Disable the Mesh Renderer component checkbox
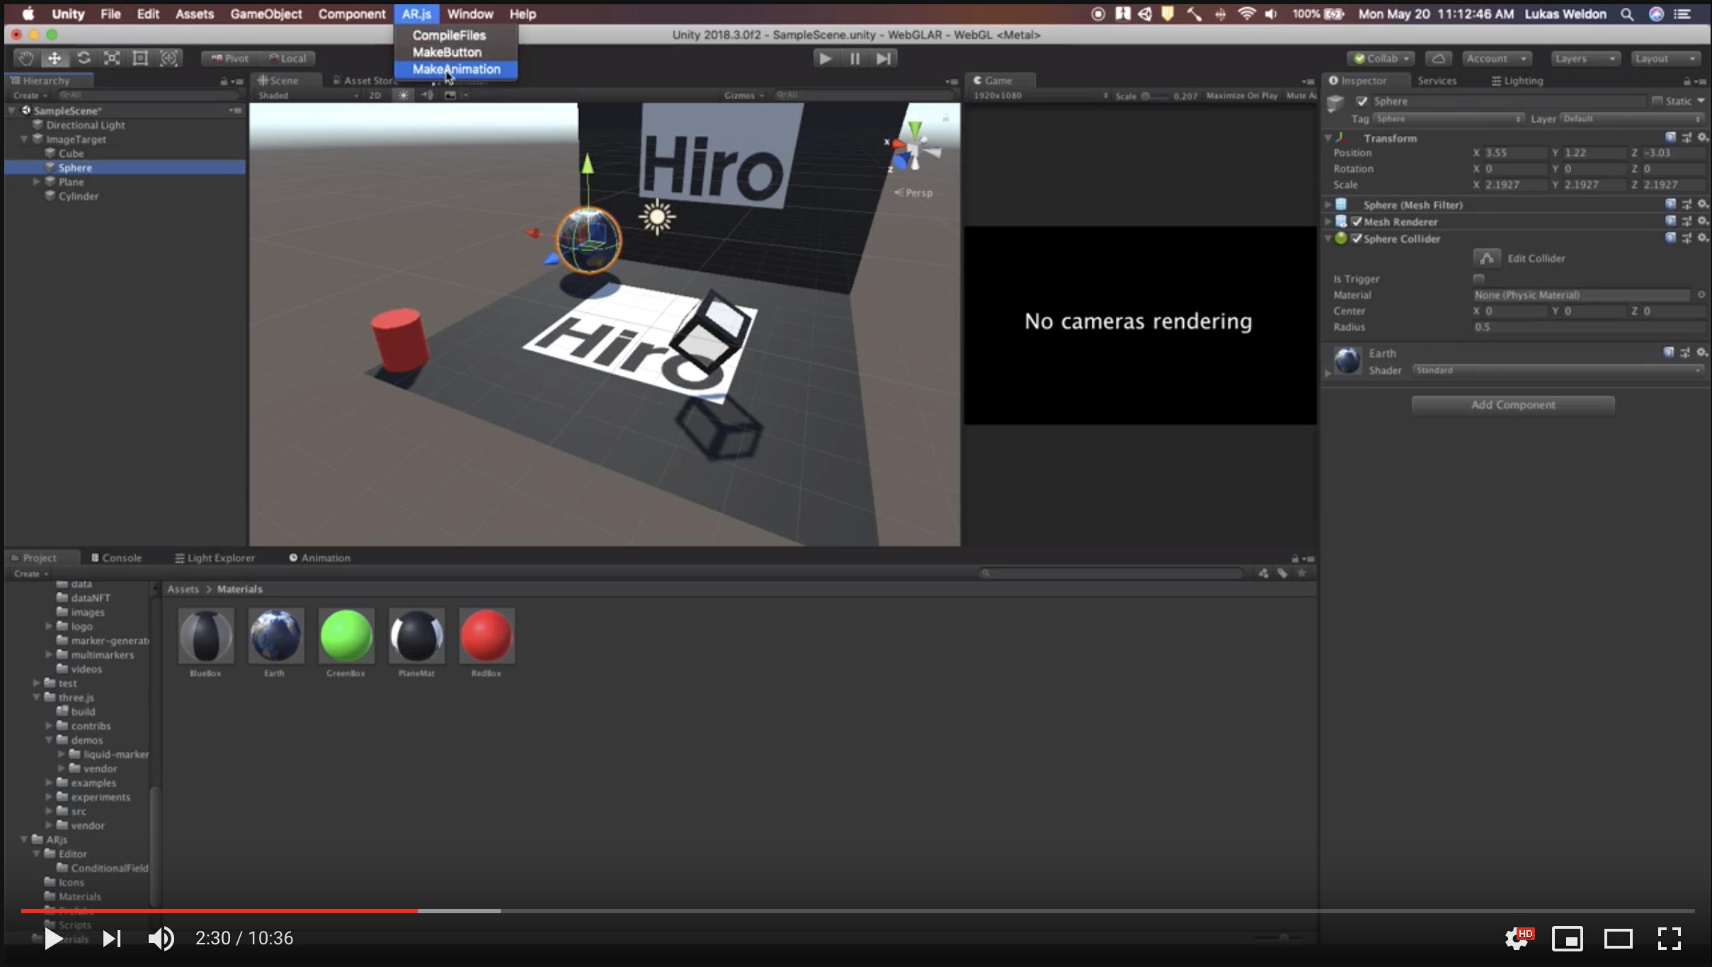The width and height of the screenshot is (1712, 967). [x=1357, y=221]
